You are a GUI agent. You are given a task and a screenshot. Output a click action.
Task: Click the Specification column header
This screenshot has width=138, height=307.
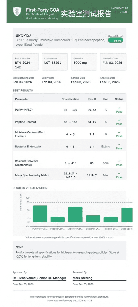[x=71, y=99]
